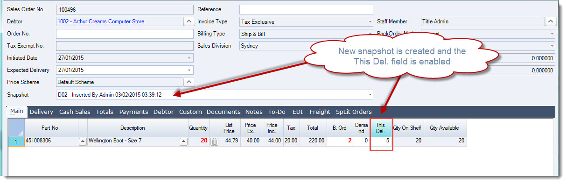
Task: Click the Staff Member field Title Admin
Action: [482, 21]
